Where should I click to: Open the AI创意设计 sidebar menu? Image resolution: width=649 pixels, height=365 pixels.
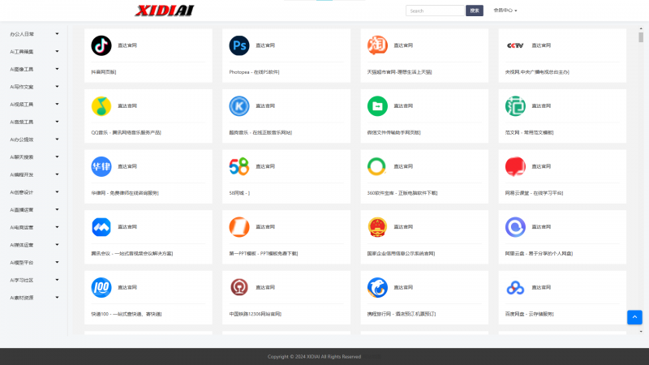pyautogui.click(x=34, y=192)
